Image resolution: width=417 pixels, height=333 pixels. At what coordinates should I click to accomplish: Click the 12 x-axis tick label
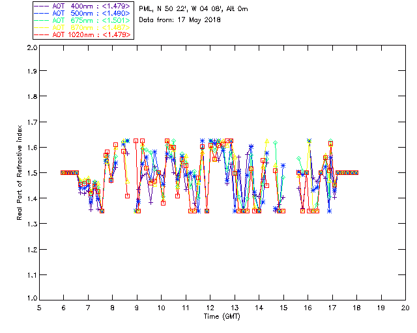click(x=210, y=308)
